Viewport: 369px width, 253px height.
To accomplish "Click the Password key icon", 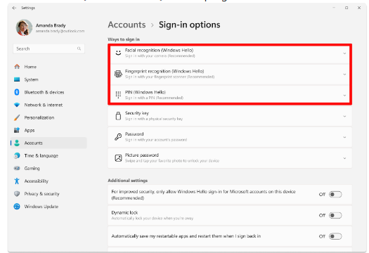I will click(118, 137).
